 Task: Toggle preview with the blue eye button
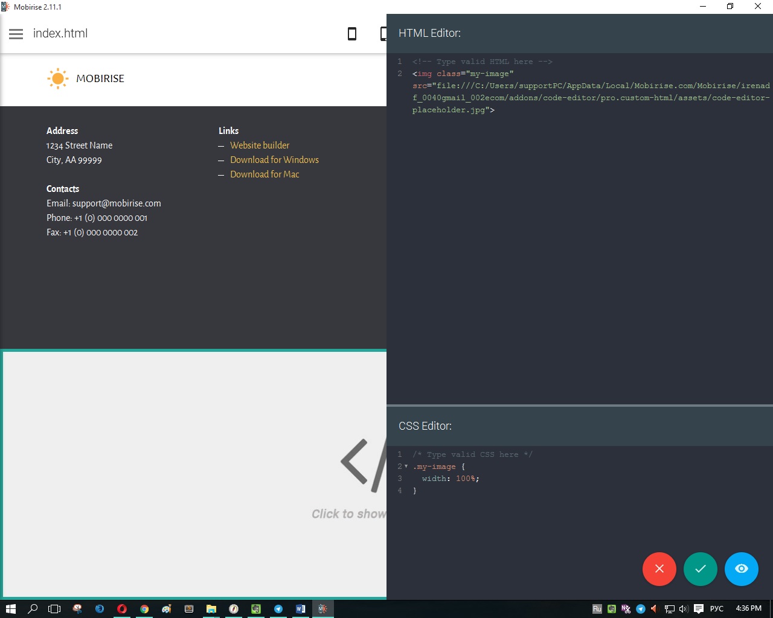pos(742,569)
